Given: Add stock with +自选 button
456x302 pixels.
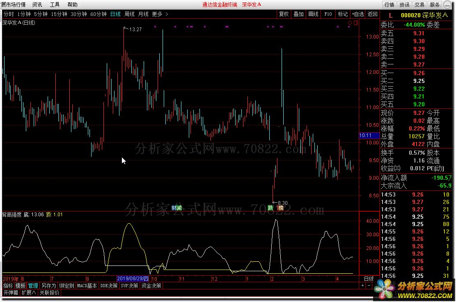Looking at the screenshot, I should [358, 14].
